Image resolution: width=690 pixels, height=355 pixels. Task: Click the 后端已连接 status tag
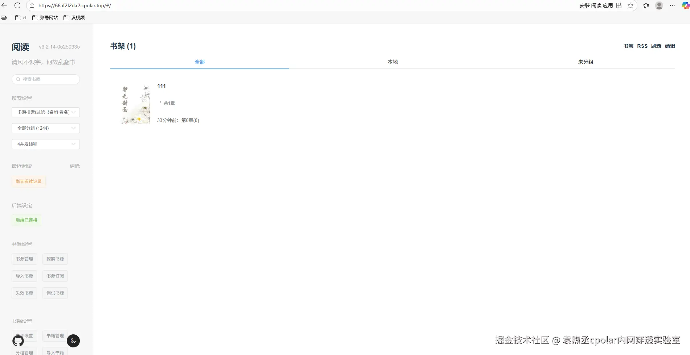coord(26,220)
